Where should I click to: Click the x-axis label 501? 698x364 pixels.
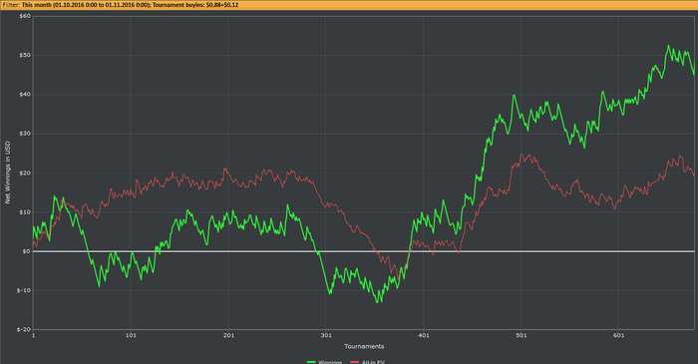(x=521, y=335)
